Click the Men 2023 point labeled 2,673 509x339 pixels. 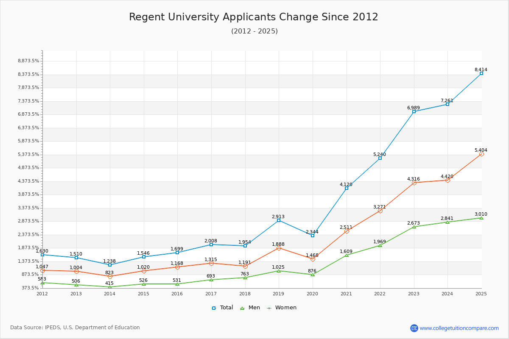coord(414,227)
